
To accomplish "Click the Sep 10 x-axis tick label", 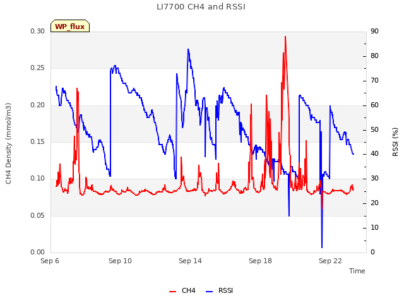I will tap(120, 261).
